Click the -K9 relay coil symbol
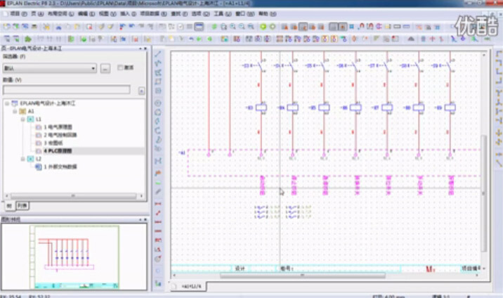Viewport: 503px width, 298px height. 450,108
